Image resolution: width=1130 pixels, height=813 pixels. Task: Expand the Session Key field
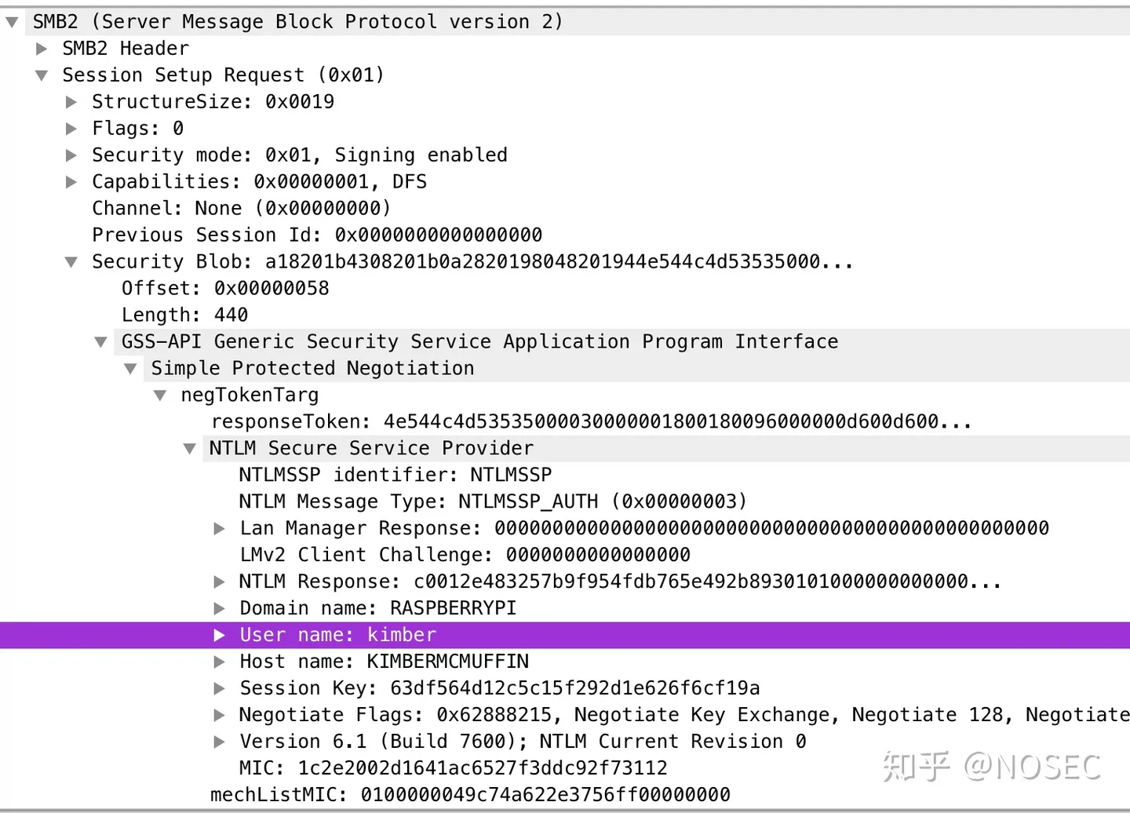pyautogui.click(x=220, y=689)
